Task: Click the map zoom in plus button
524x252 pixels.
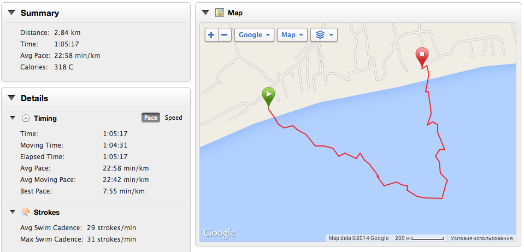Action: 211,35
